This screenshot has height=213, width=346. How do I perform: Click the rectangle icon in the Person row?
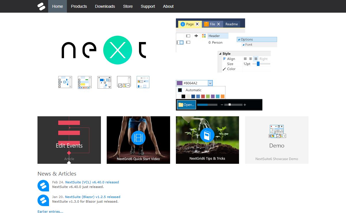coord(188,42)
